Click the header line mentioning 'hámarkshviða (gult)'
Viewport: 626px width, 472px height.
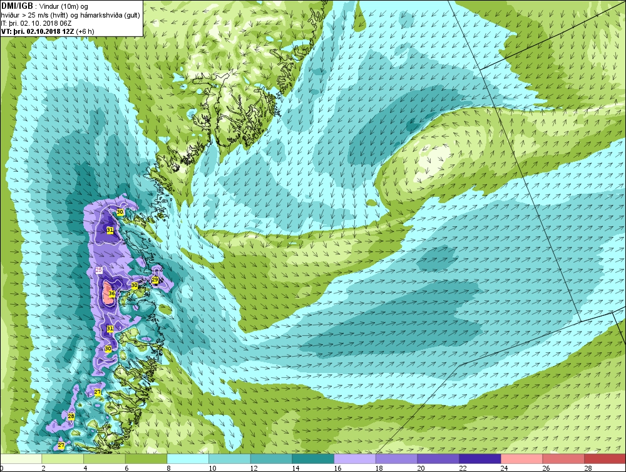coord(70,15)
